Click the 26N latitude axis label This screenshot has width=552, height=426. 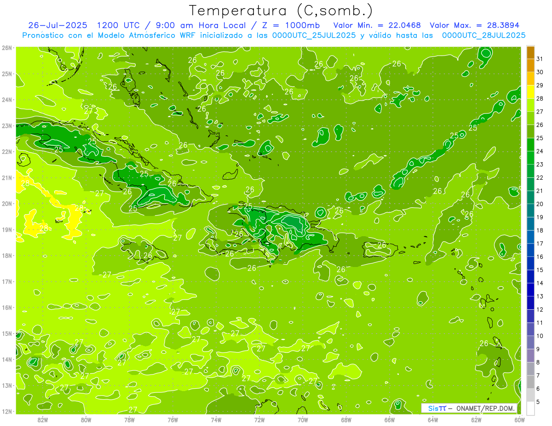[7, 48]
